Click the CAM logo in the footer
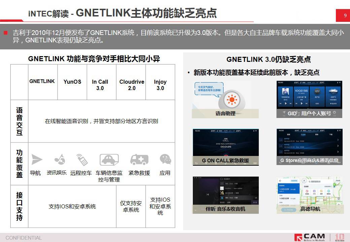This screenshot has height=242, width=350. 310,237
